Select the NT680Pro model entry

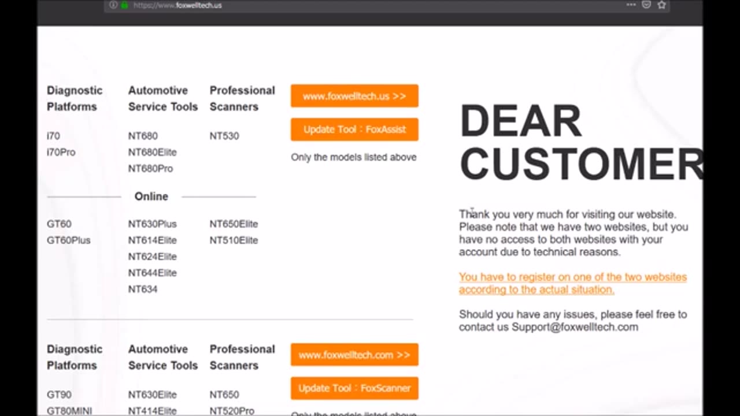pyautogui.click(x=150, y=168)
